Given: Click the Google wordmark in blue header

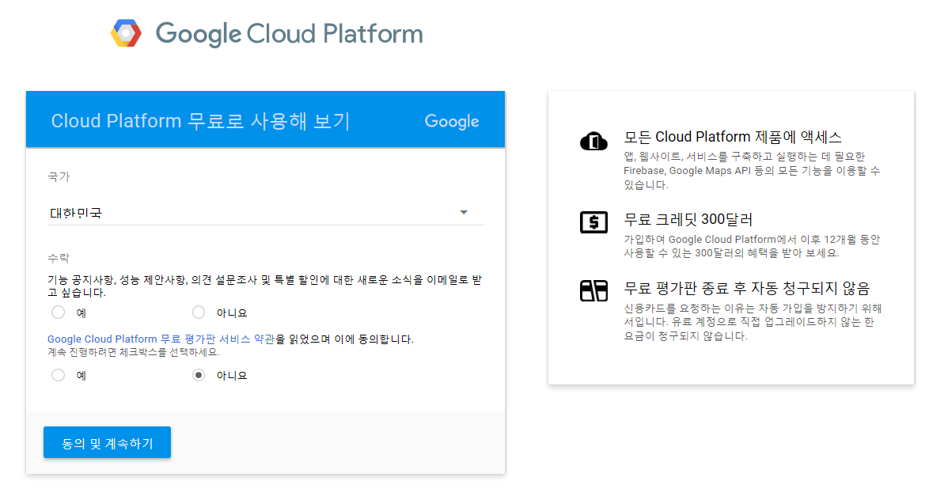Looking at the screenshot, I should (452, 122).
